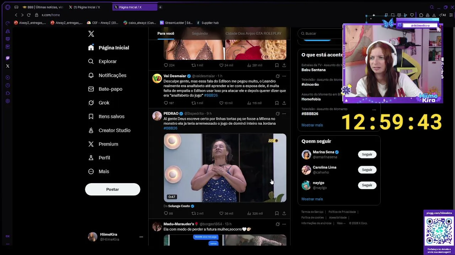Go back in browser
Screen dimensions: 455x255
tap(16, 15)
